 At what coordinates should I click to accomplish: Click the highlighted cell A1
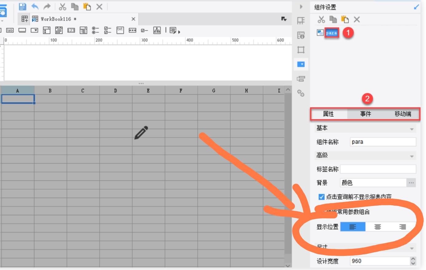coord(18,99)
